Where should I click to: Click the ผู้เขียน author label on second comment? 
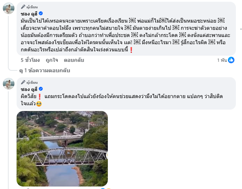click(32, 83)
